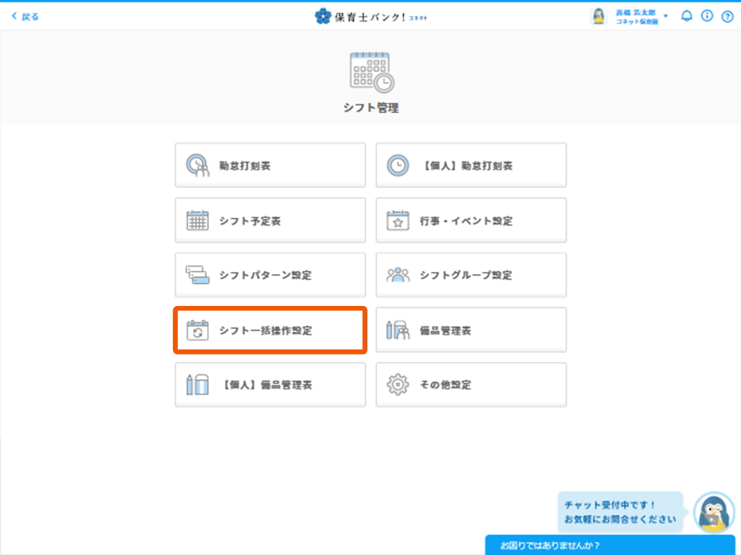Open 勤怠打刻表 menu tile
This screenshot has width=741, height=555.
coord(269,166)
